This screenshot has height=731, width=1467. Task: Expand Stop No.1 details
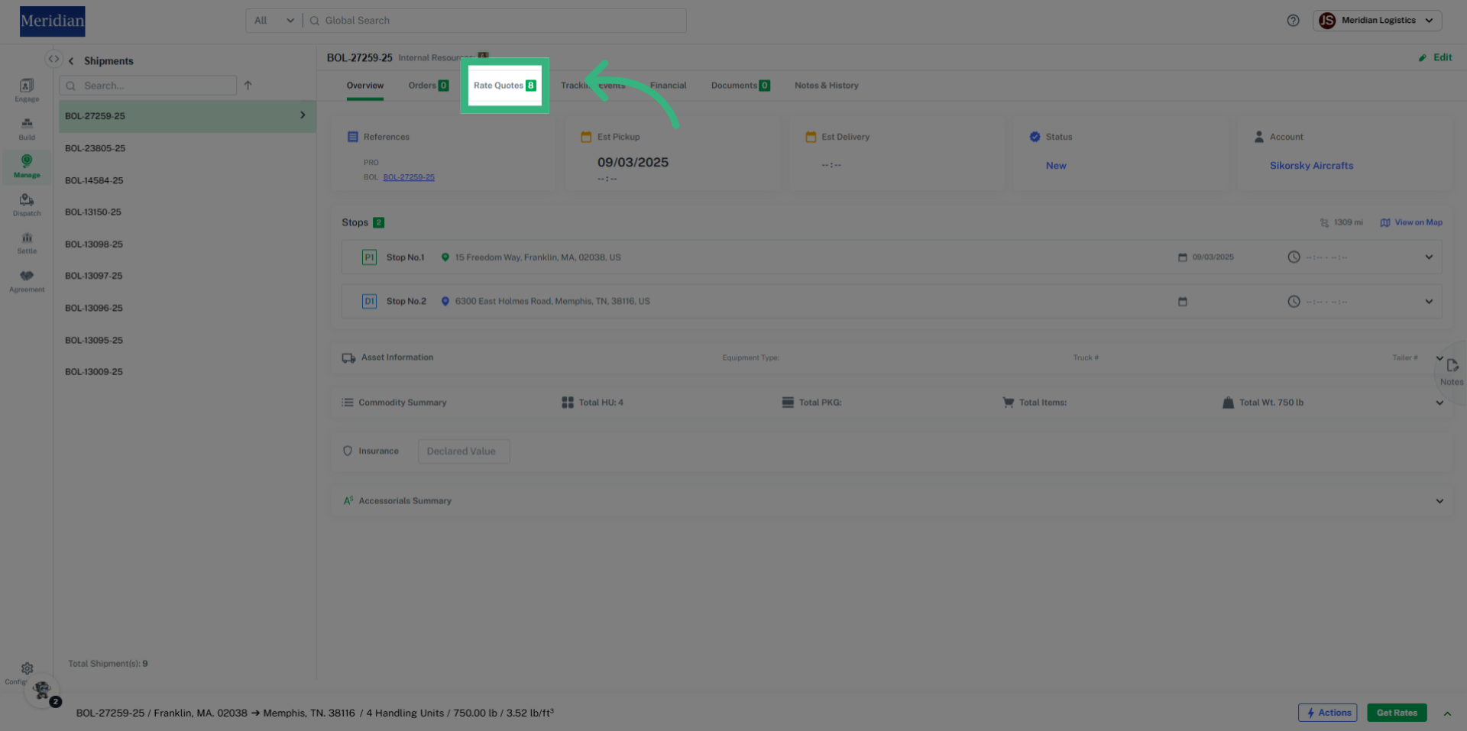click(x=1429, y=257)
